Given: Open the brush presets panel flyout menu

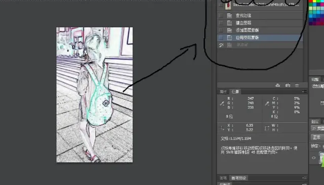Looking at the screenshot, I should [305, 178].
